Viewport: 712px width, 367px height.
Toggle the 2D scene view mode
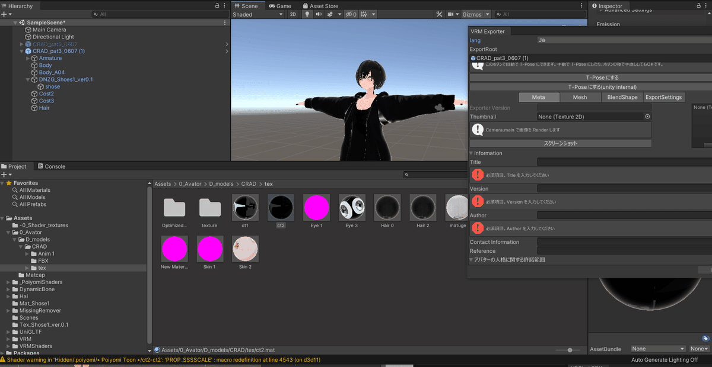click(293, 14)
